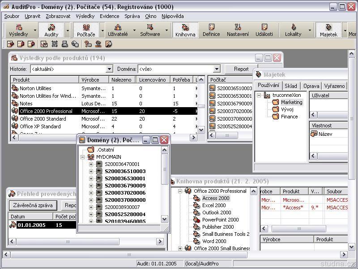358x269 pixels.
Task: Open Nastavení settings icon
Action: point(238,30)
